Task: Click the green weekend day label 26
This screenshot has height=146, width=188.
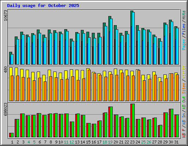Action: pos(149,142)
